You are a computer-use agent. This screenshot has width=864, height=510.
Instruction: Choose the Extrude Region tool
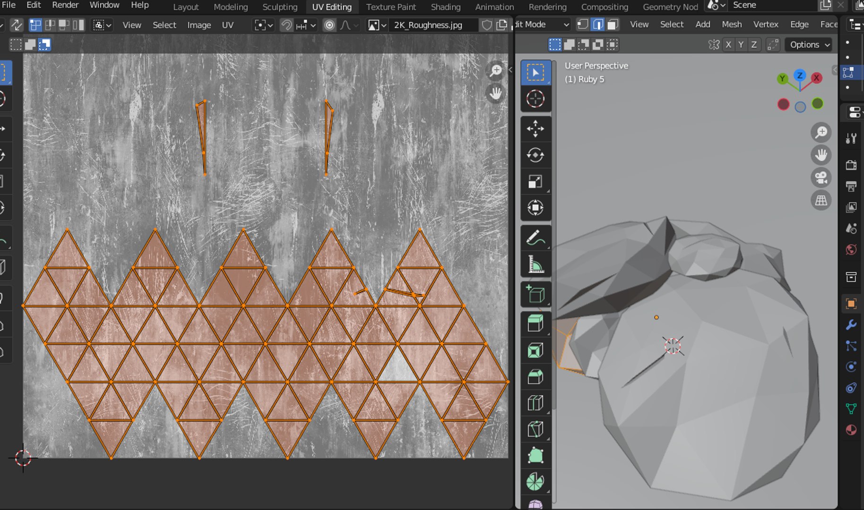(536, 323)
